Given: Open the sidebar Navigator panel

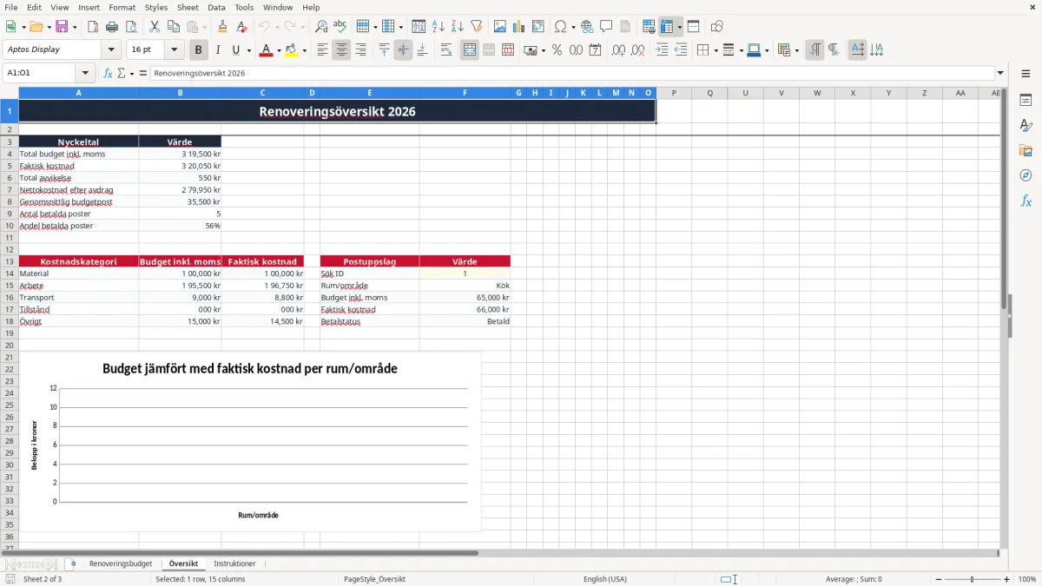Looking at the screenshot, I should pos(1026,175).
